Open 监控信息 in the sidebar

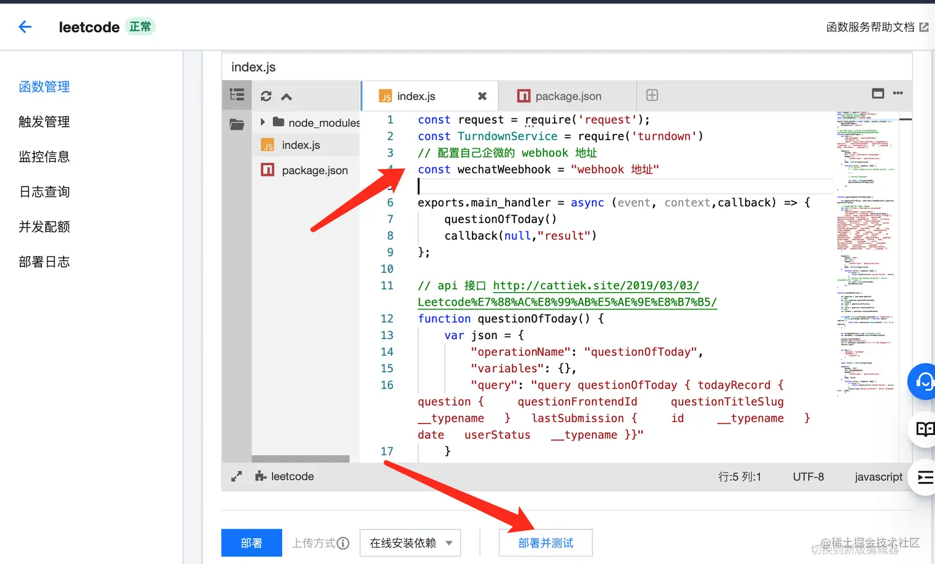(x=45, y=157)
